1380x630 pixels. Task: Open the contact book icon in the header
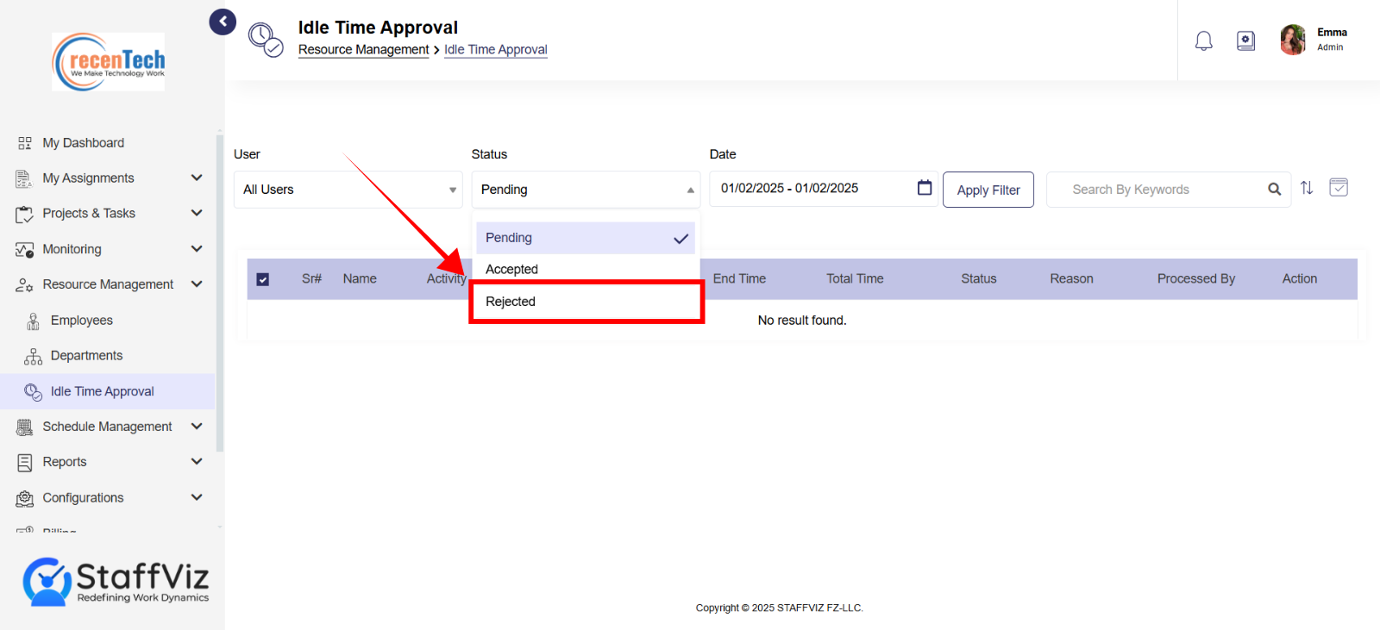pyautogui.click(x=1245, y=41)
